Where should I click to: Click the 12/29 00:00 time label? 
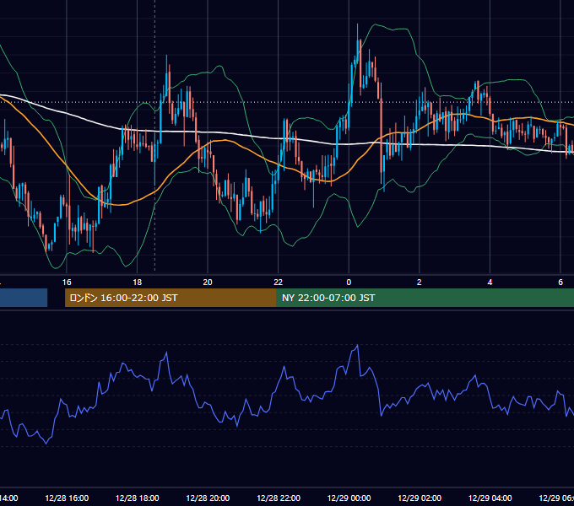point(349,498)
